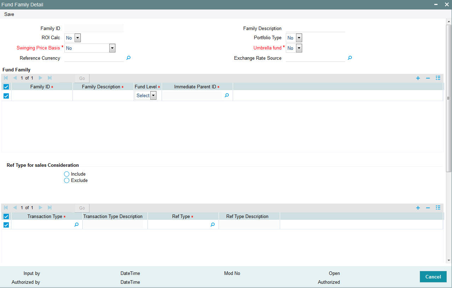Viewport: 452px width, 288px height.
Task: Add row to Fund Family table
Action: click(x=418, y=78)
